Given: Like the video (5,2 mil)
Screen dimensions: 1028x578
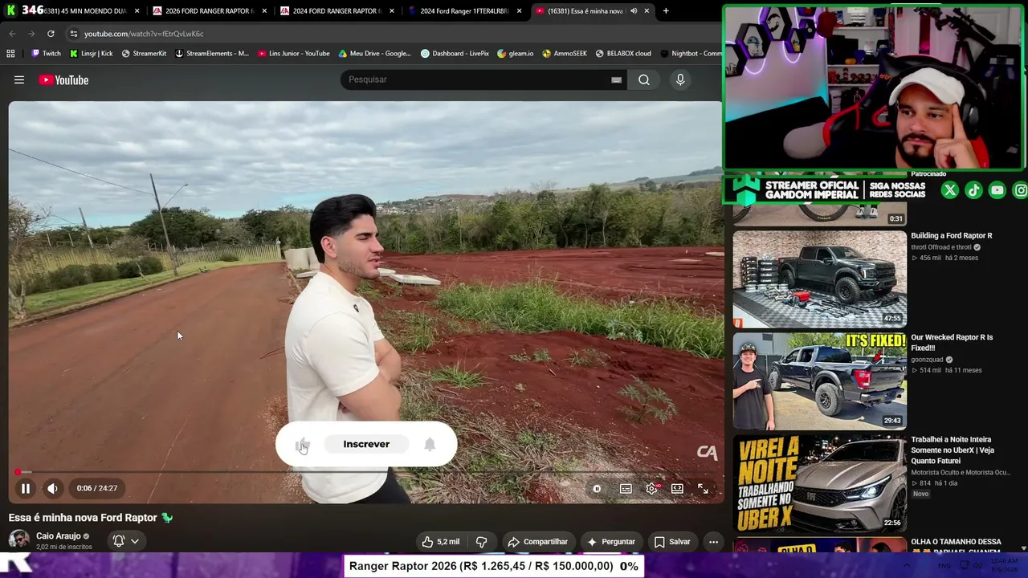Looking at the screenshot, I should (x=441, y=542).
